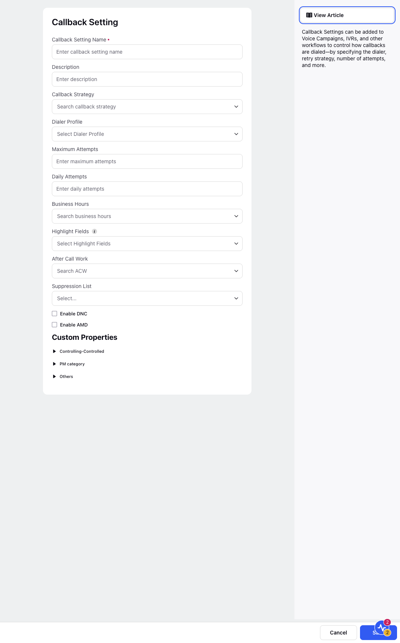Focus the callback setting name field
The height and width of the screenshot is (643, 400).
point(147,52)
